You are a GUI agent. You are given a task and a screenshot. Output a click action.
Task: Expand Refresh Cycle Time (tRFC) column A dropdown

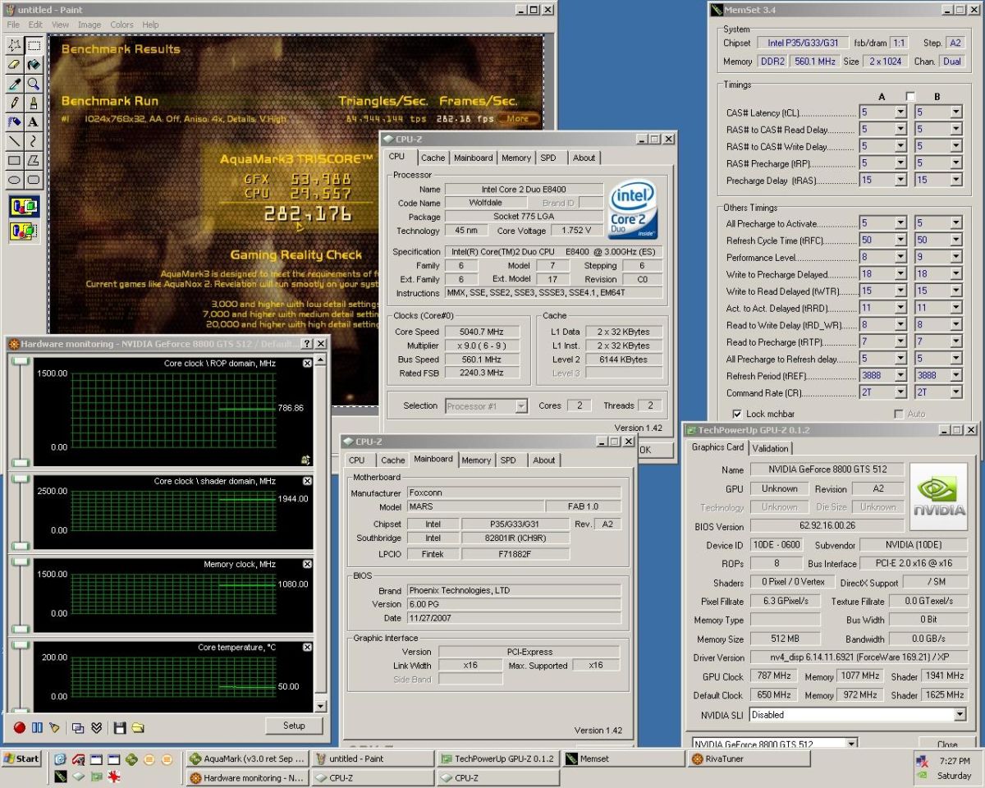900,241
